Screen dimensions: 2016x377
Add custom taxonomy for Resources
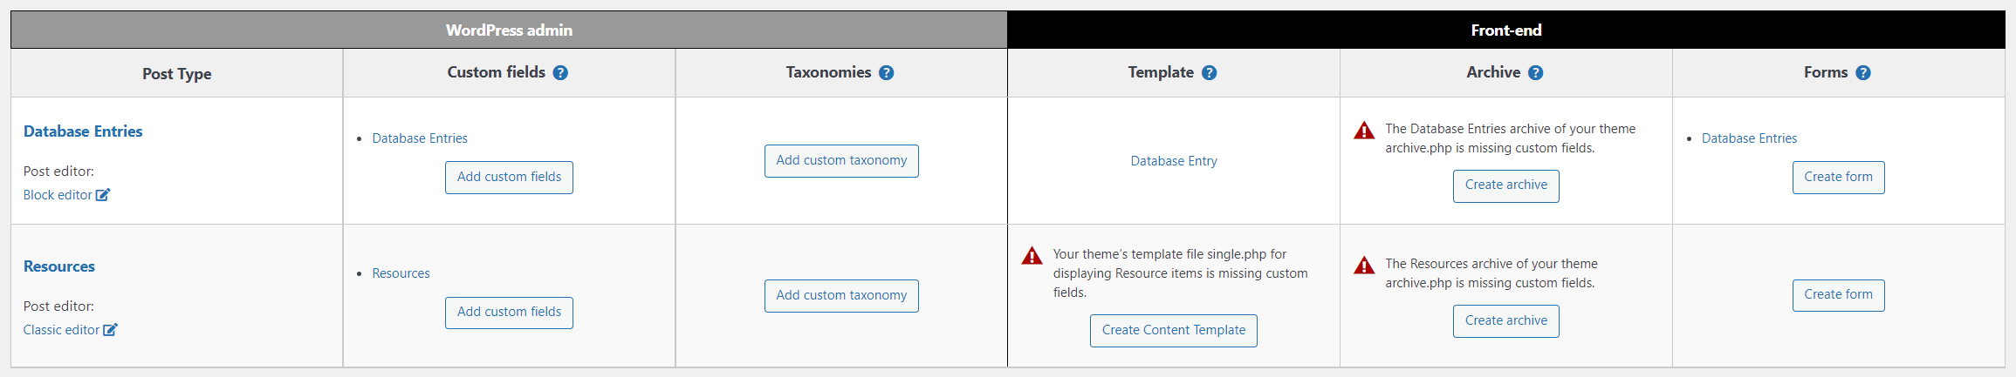tap(841, 296)
